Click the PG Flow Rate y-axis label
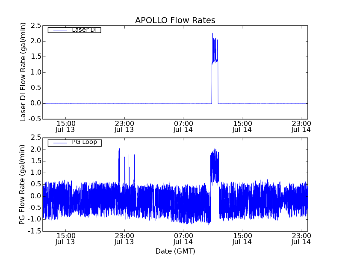 (22, 184)
